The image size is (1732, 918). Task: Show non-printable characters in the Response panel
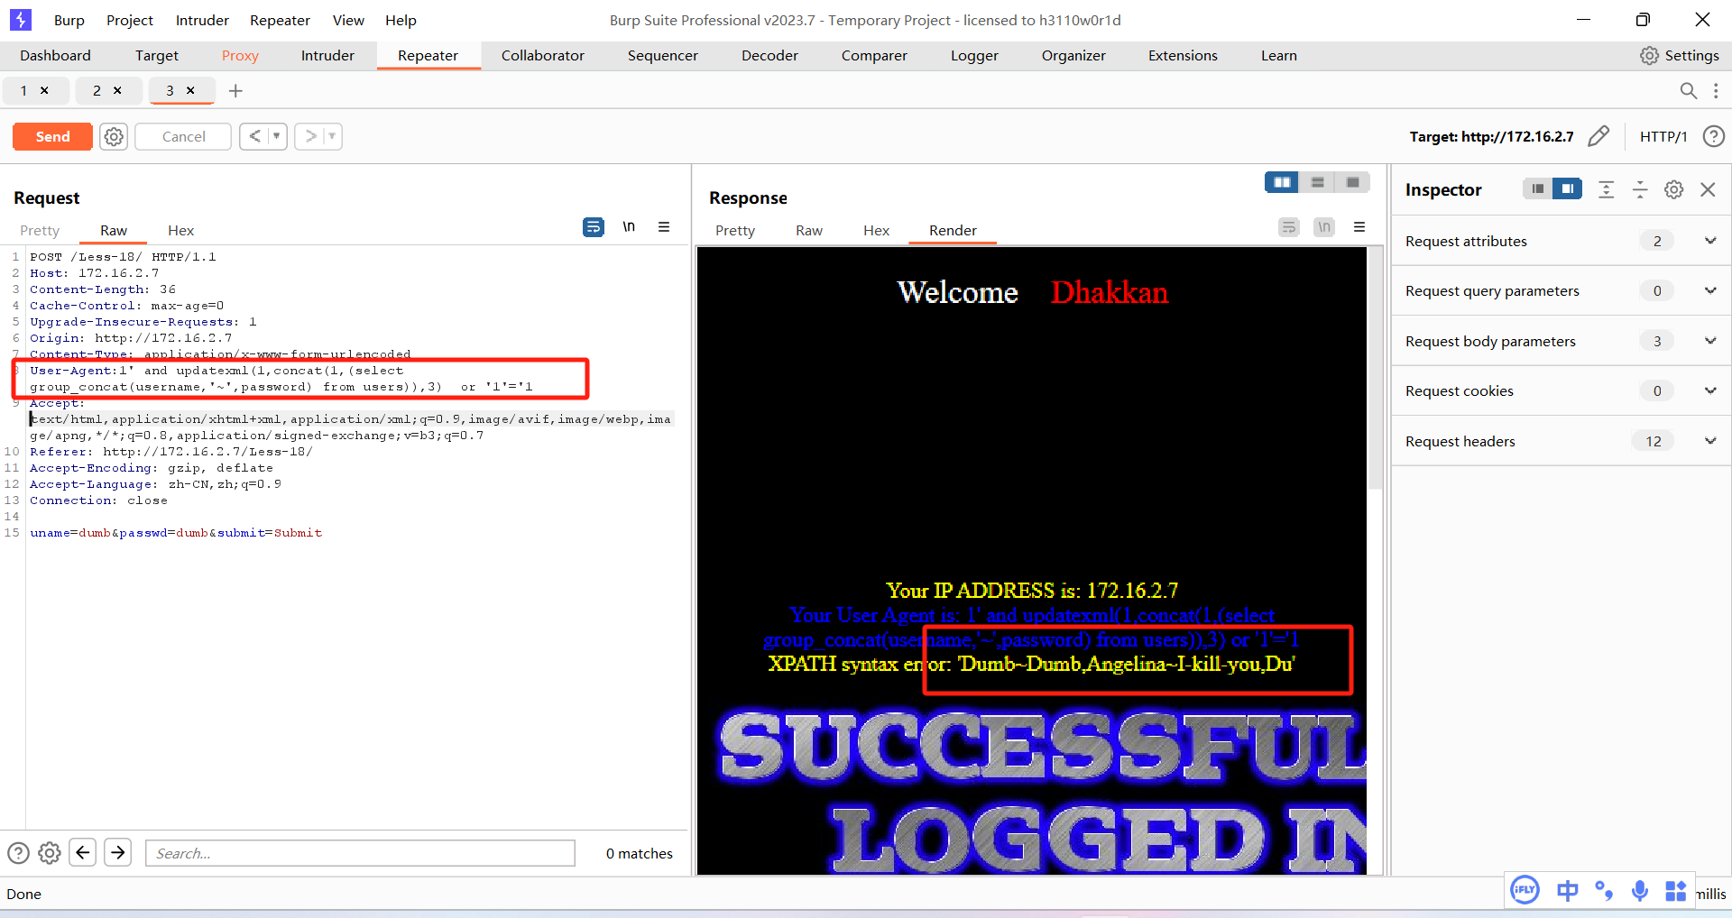tap(1323, 227)
